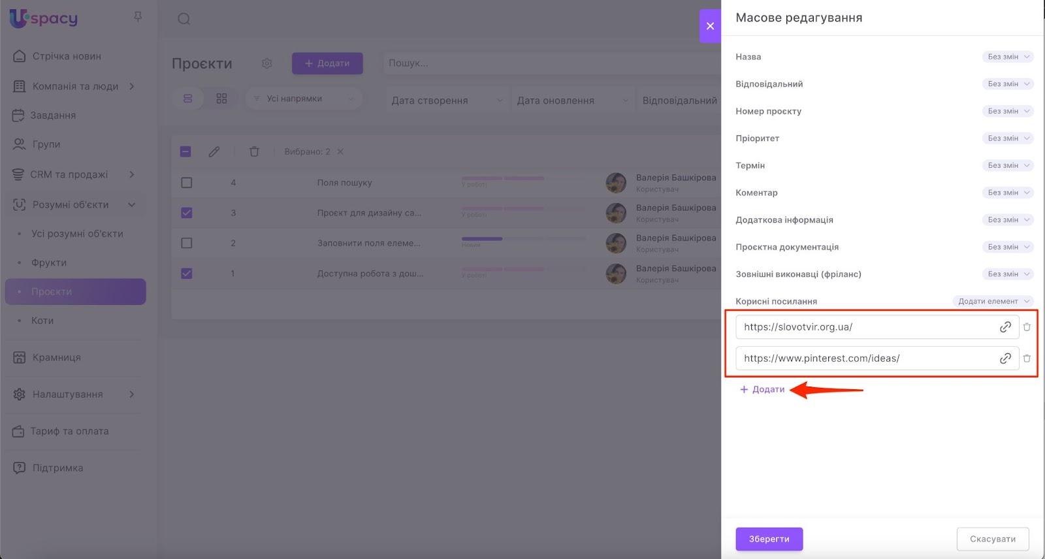
Task: Click the Uspacy logo
Action: (44, 18)
